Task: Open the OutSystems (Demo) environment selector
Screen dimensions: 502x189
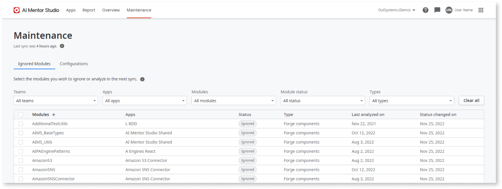Action: 397,10
